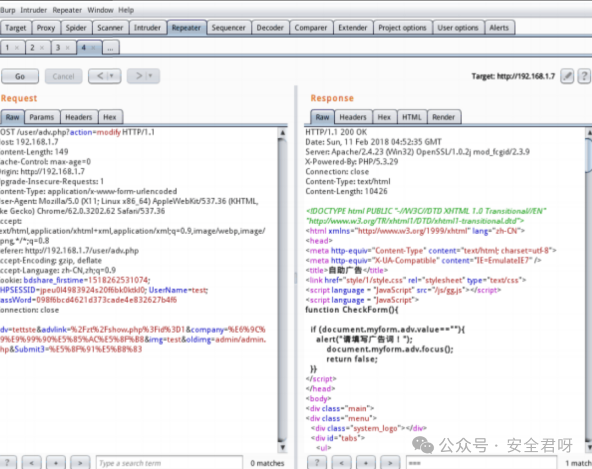Viewport: 592px width, 469px height.
Task: Select Repeater request tab 2
Action: click(32, 48)
